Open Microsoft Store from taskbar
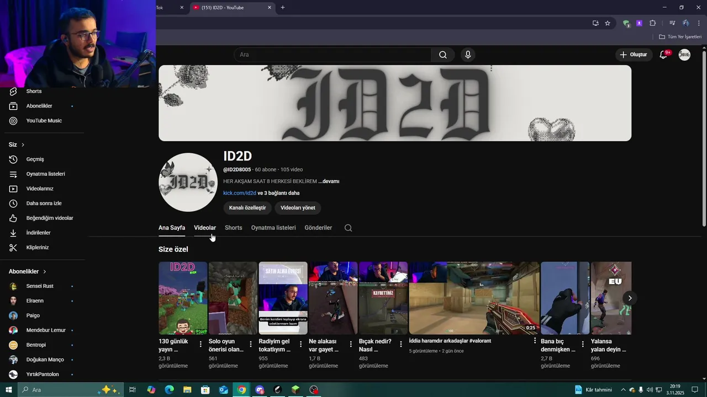 point(205,390)
